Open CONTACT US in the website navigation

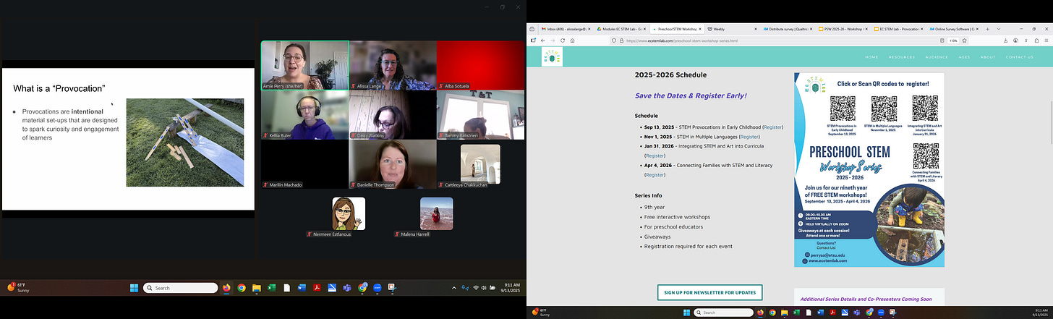(1019, 57)
